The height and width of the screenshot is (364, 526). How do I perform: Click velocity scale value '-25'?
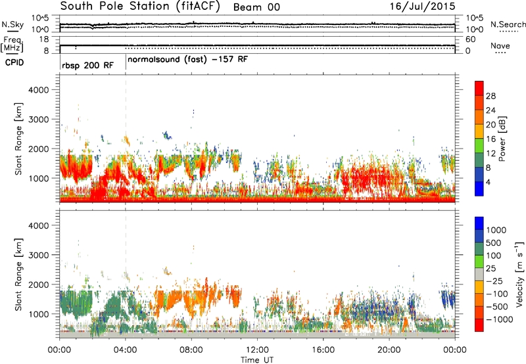point(496,281)
